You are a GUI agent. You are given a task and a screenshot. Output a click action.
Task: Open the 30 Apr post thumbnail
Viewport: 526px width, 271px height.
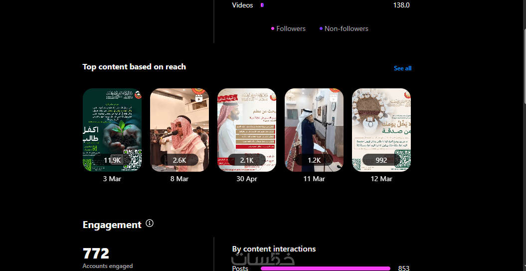247,130
